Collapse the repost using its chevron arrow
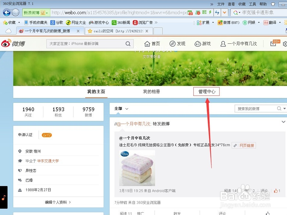This screenshot has height=215, width=287. click(x=283, y=122)
